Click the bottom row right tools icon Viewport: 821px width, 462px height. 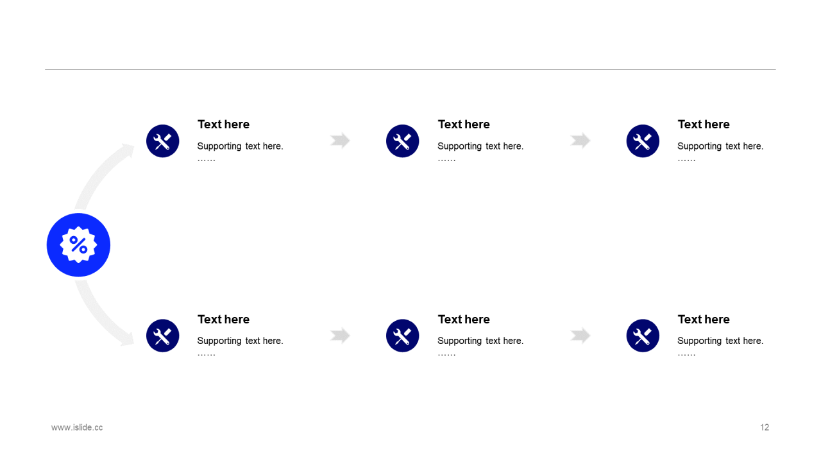643,336
